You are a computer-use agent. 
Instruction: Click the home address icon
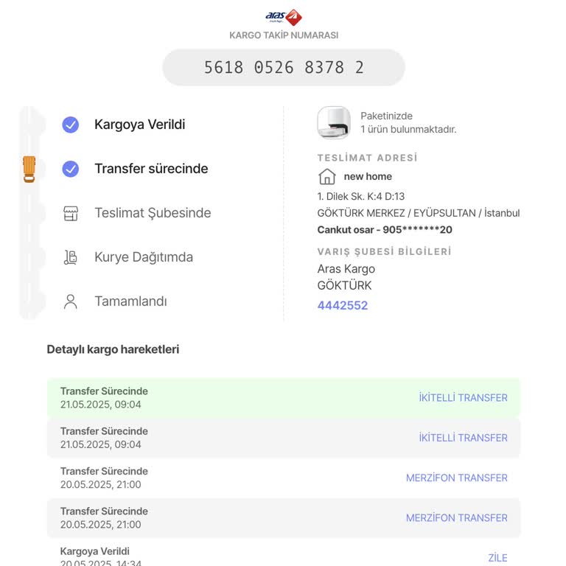[327, 177]
